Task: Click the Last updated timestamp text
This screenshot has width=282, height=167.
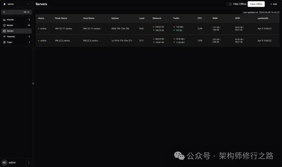Action: click(x=261, y=13)
